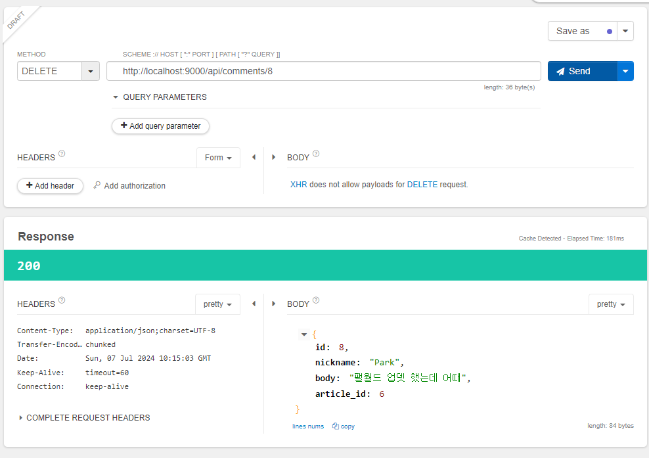Toggle lines nums in response body
Image resolution: width=649 pixels, height=458 pixels.
308,426
